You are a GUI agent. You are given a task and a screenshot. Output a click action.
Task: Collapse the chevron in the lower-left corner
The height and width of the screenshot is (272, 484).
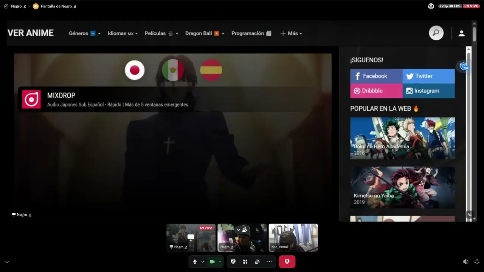7,261
